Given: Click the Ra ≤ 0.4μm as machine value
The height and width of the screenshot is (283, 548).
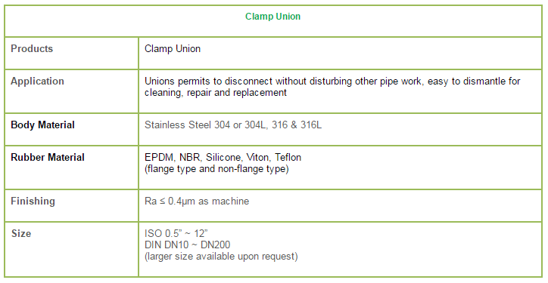Looking at the screenshot, I should [x=197, y=201].
